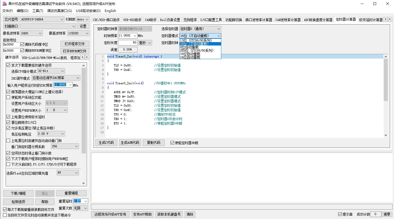This screenshot has width=394, height=219.
Task: Open the low voltage detection 2.00 V dropdown
Action: tap(51, 134)
